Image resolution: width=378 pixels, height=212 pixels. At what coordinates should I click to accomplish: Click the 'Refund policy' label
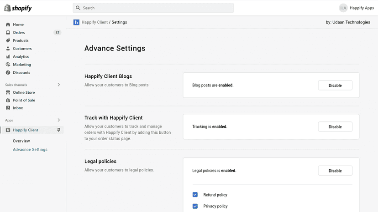pyautogui.click(x=215, y=195)
